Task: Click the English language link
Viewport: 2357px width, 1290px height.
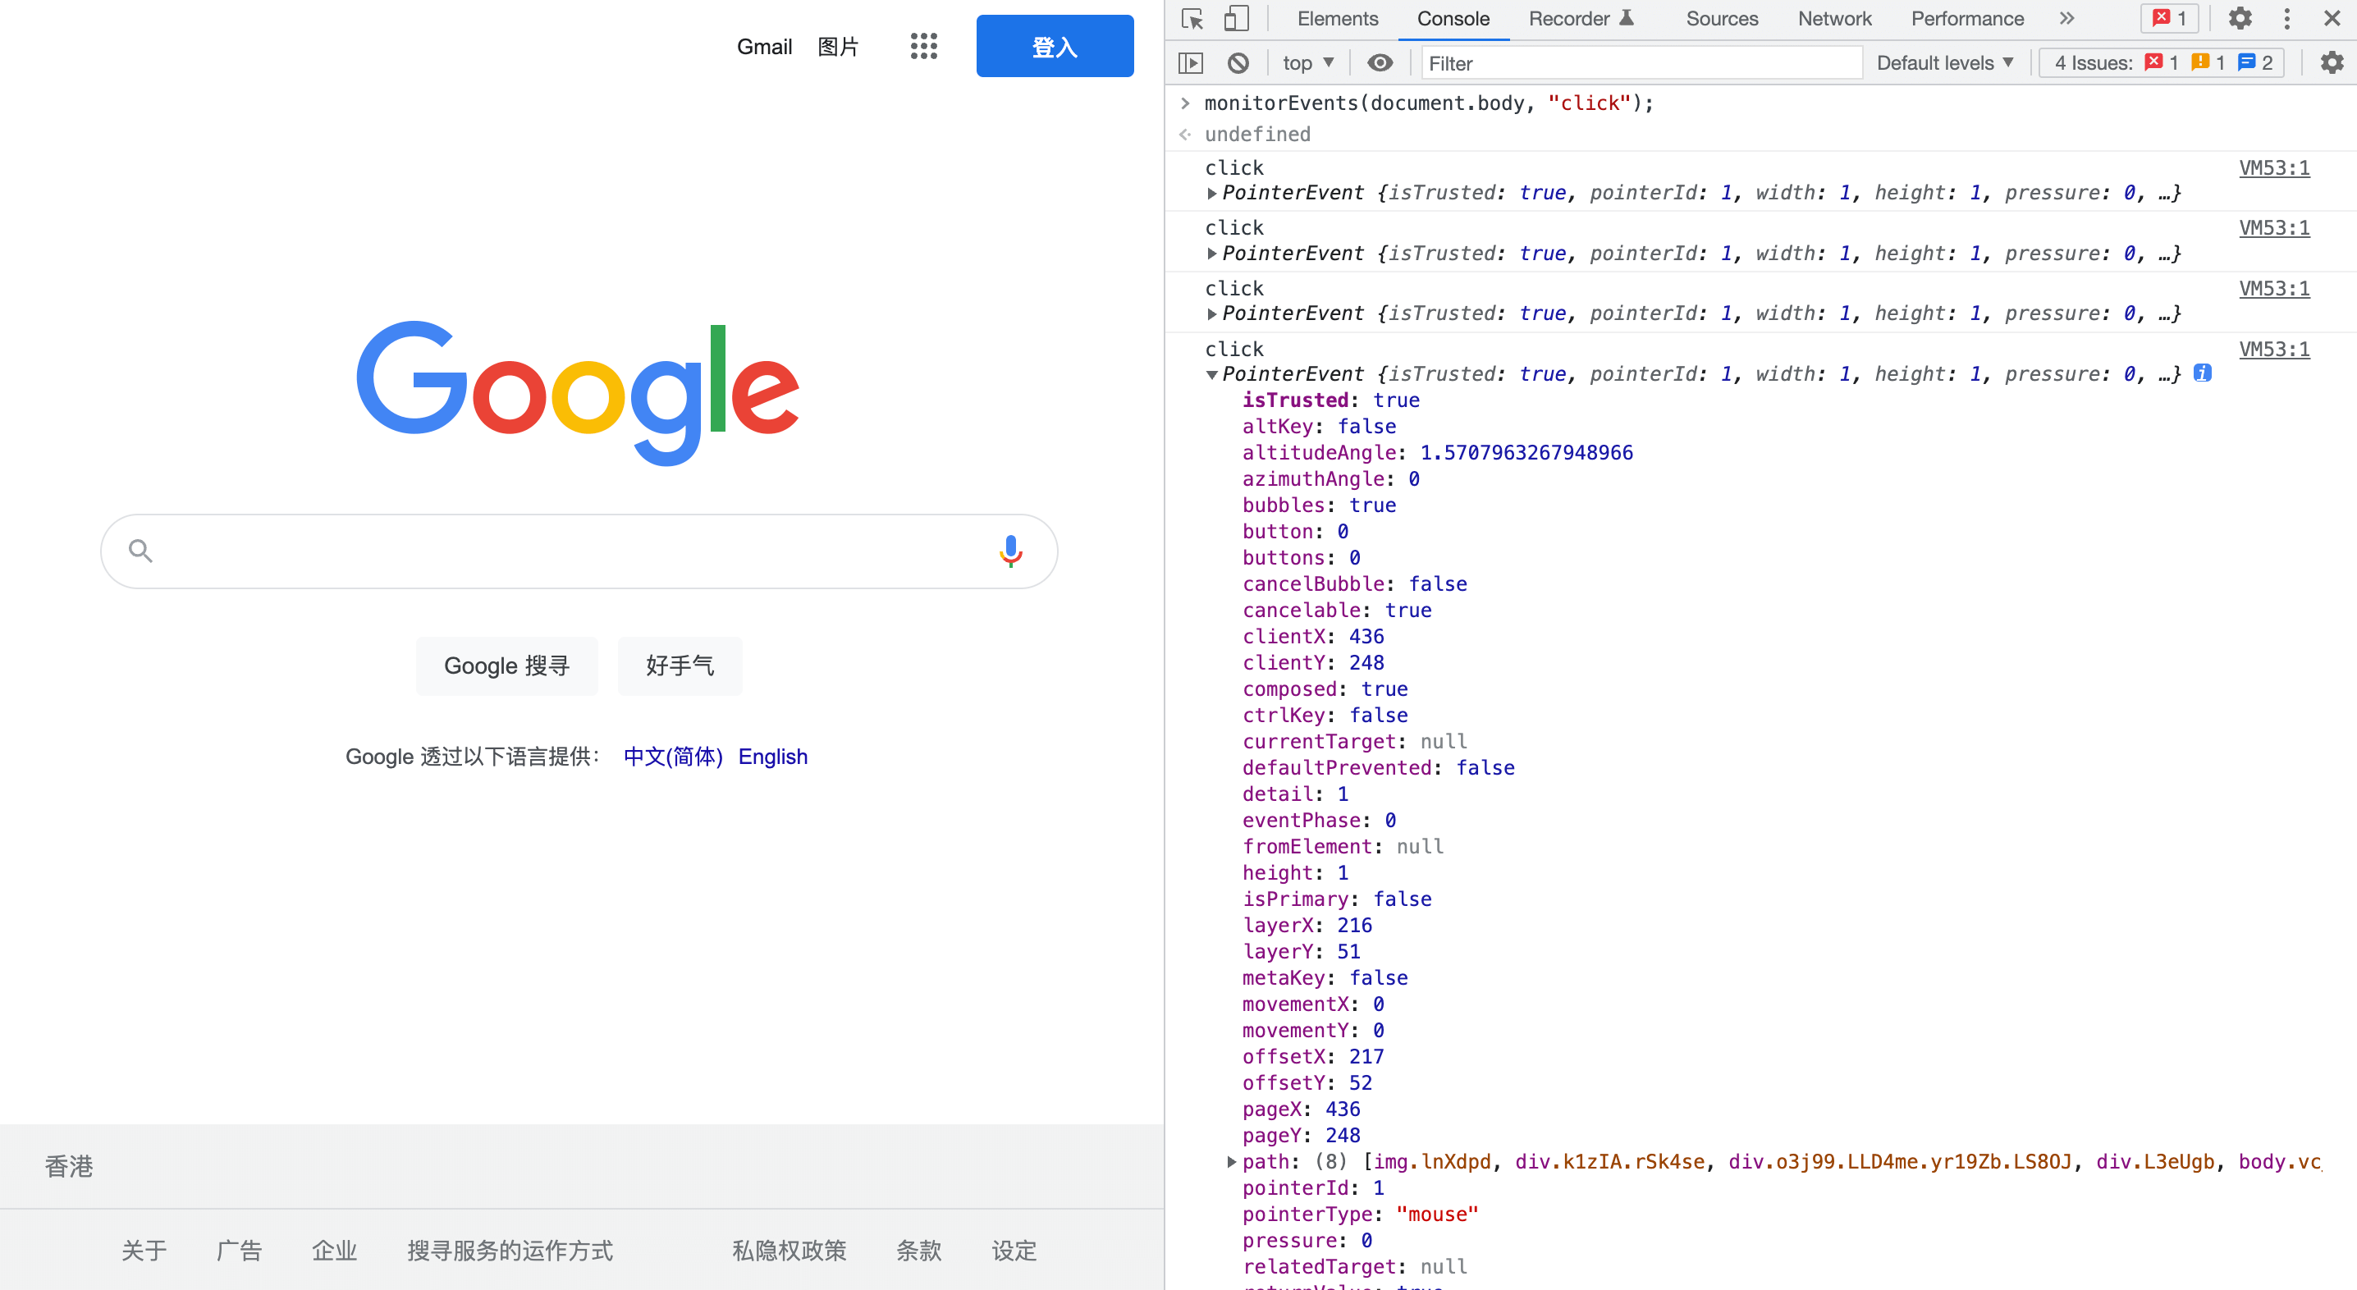Action: click(x=772, y=757)
